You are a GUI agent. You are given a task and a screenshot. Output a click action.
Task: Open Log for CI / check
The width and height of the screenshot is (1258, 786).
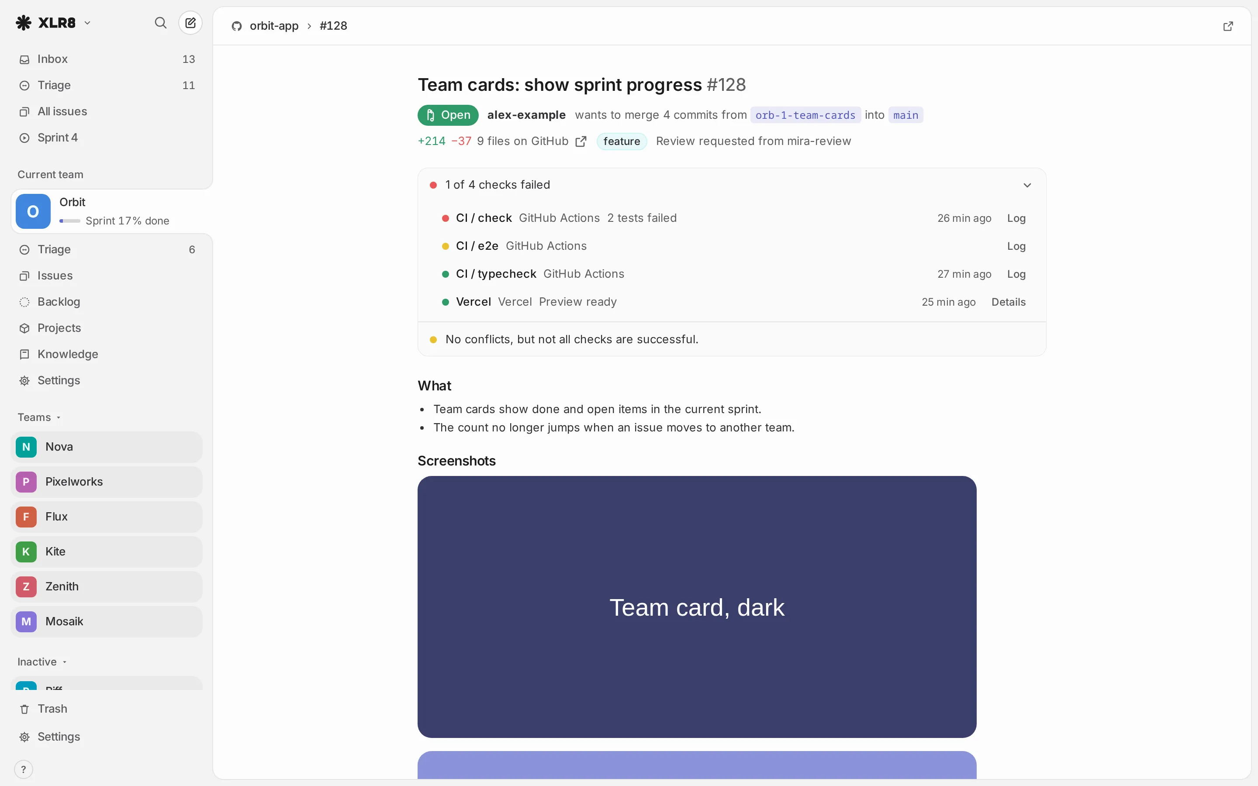point(1016,218)
